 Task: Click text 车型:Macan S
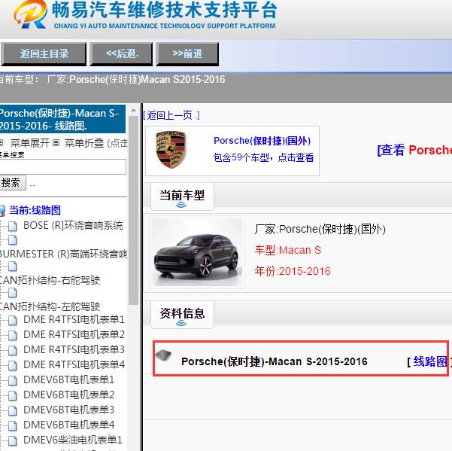(x=288, y=250)
